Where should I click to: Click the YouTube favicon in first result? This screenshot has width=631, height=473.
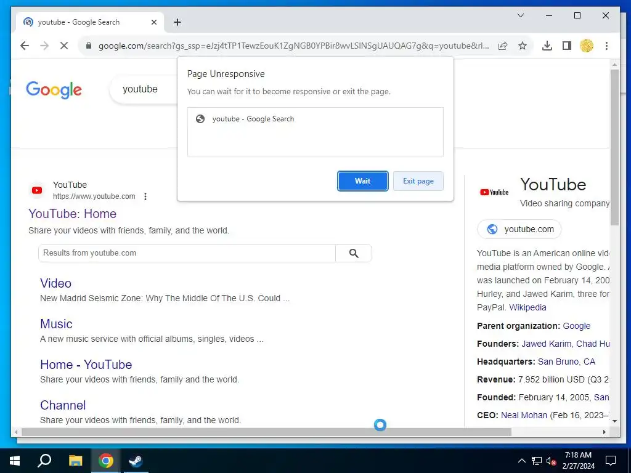[x=37, y=190]
